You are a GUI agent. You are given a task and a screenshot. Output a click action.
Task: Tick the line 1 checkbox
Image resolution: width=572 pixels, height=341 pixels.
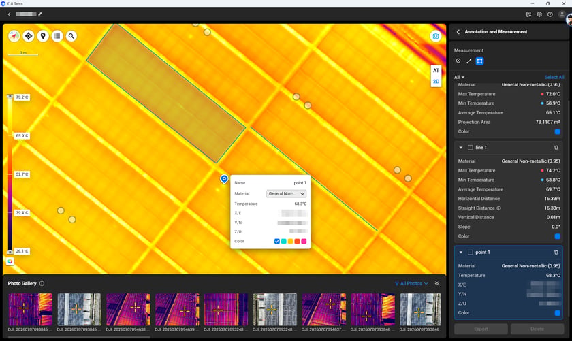(x=471, y=147)
